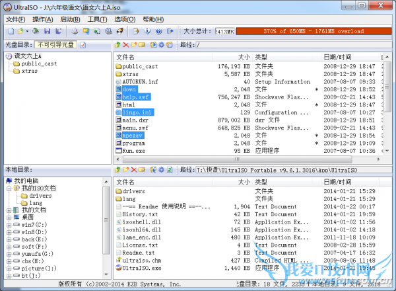The height and width of the screenshot is (291, 396).
Task: Click the Open file toolbar icon
Action: [x=20, y=31]
